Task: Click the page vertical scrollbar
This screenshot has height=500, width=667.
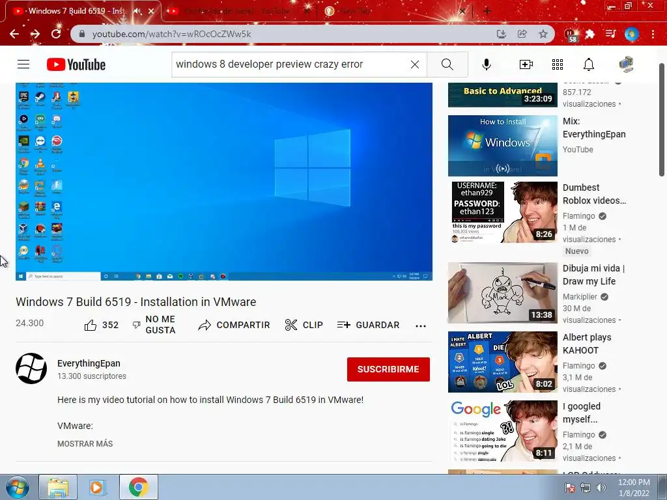Action: [x=662, y=120]
